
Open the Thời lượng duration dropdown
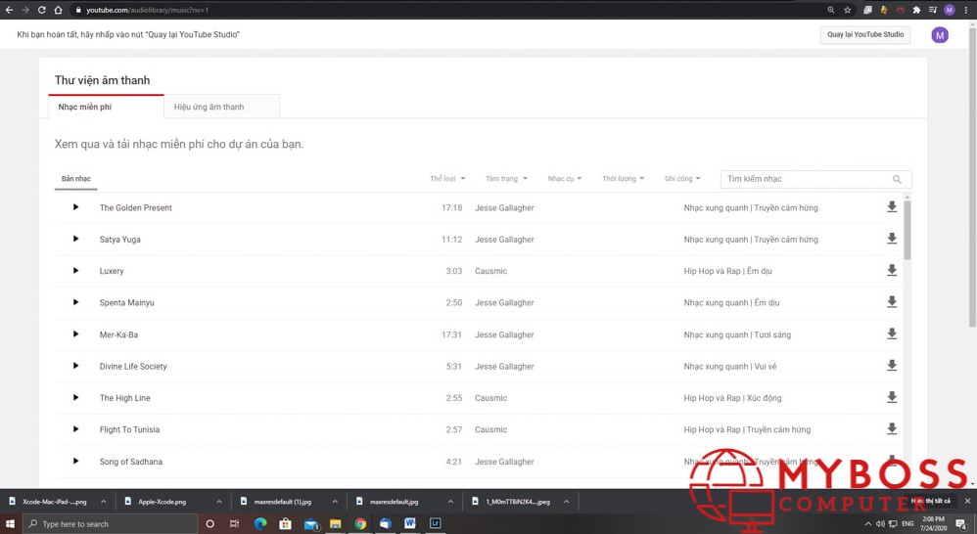point(623,179)
